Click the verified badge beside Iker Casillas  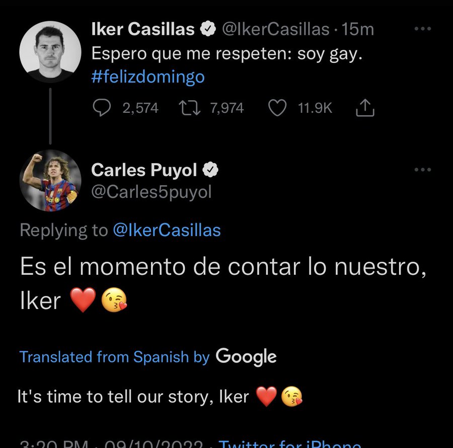(208, 30)
